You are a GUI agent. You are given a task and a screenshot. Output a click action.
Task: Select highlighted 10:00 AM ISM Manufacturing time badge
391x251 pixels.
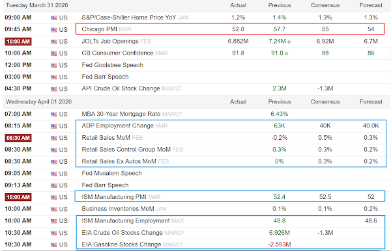(18, 197)
